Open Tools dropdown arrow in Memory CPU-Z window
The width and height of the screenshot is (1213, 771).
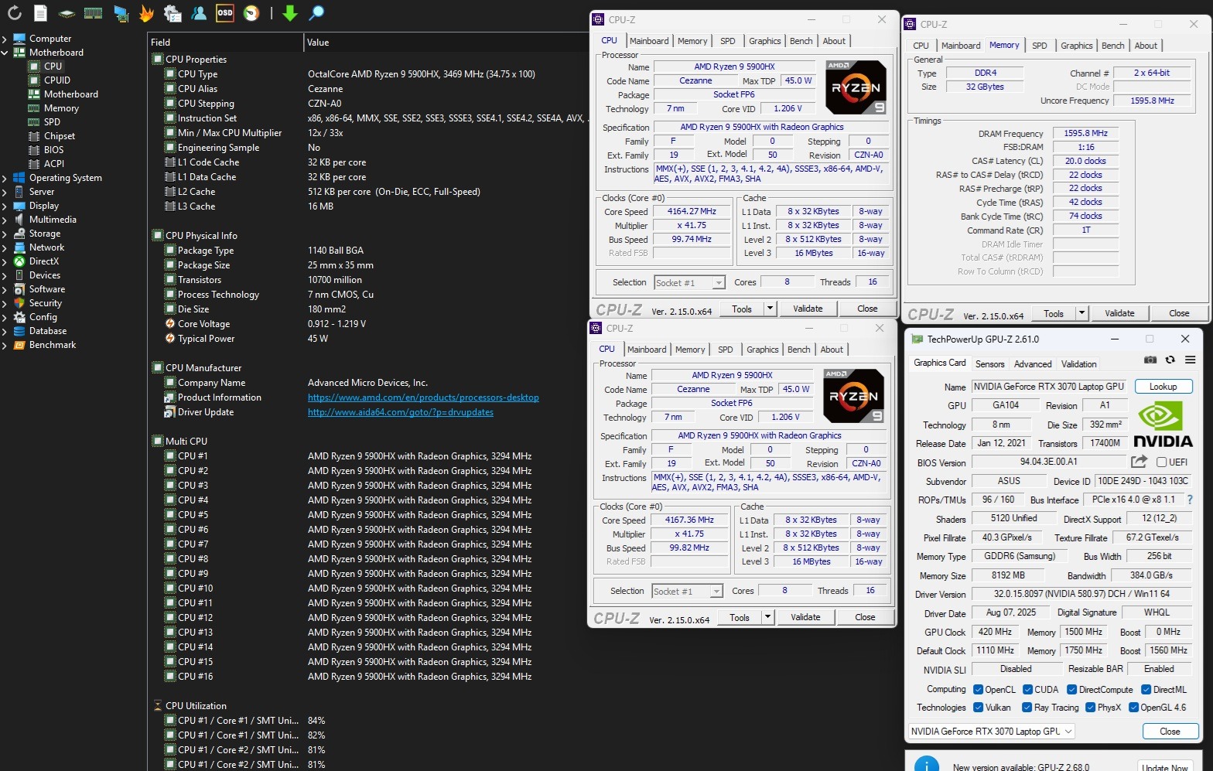[x=1081, y=313]
